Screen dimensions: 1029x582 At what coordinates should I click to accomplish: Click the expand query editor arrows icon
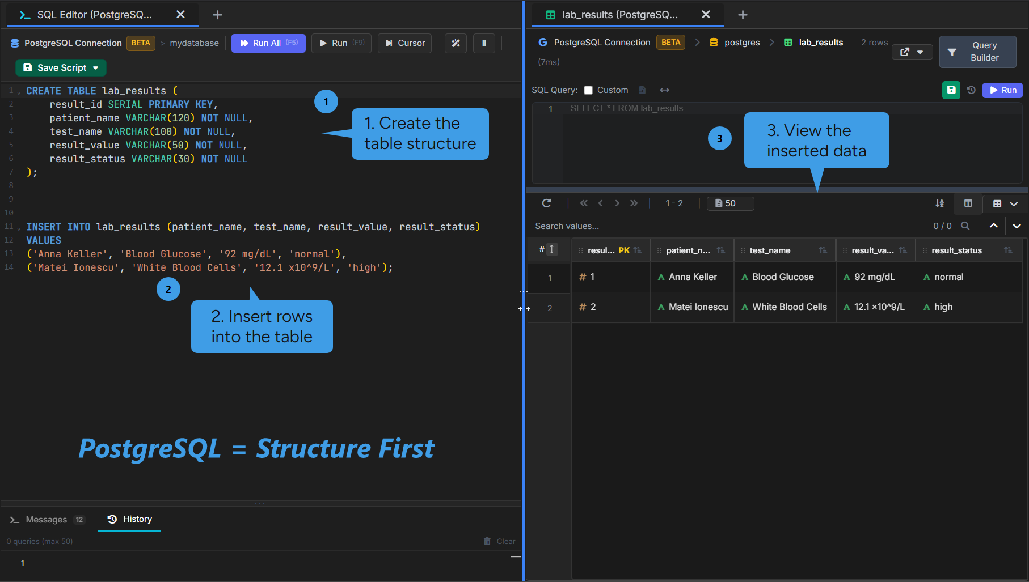(665, 90)
